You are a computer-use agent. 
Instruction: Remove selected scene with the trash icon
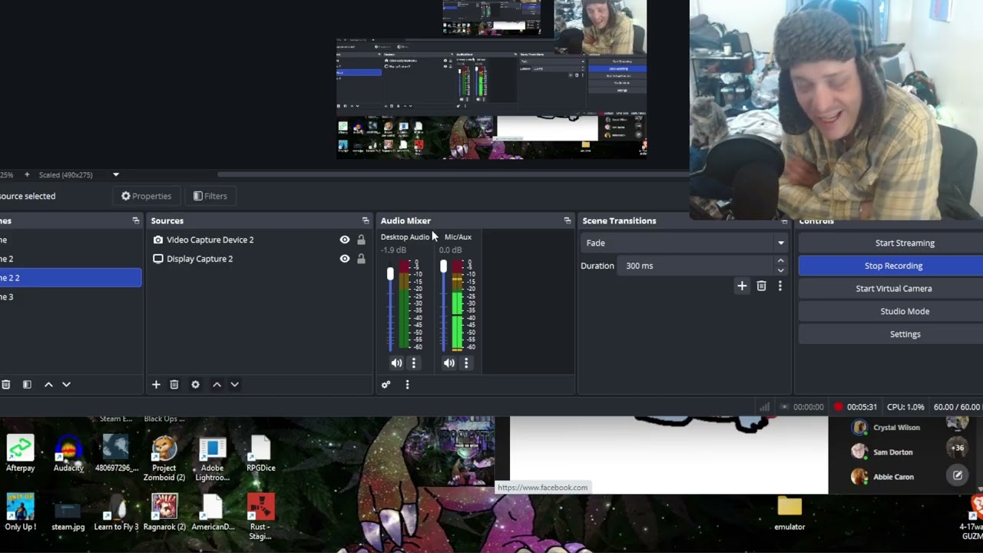[5, 384]
